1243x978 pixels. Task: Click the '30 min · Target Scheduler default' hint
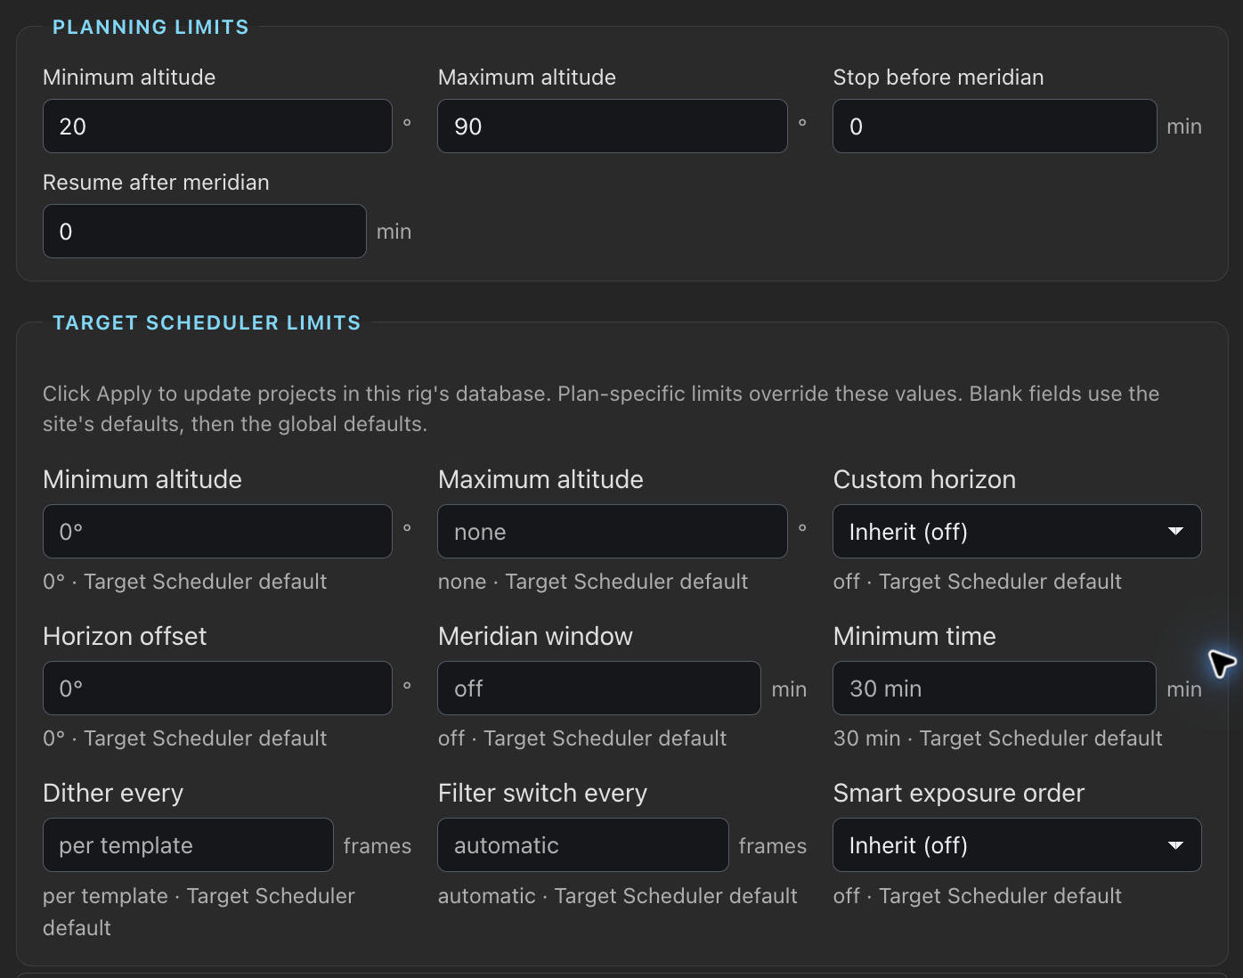(x=998, y=738)
